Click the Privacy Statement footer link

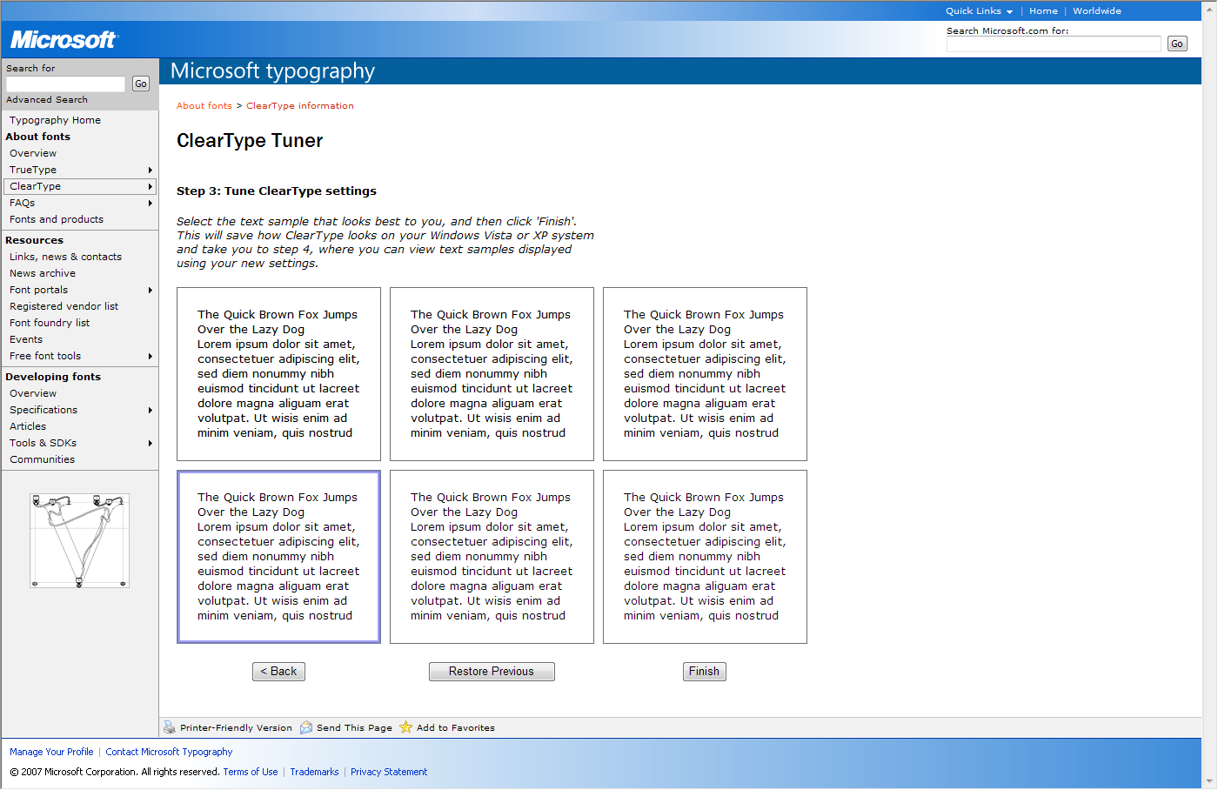pos(388,773)
